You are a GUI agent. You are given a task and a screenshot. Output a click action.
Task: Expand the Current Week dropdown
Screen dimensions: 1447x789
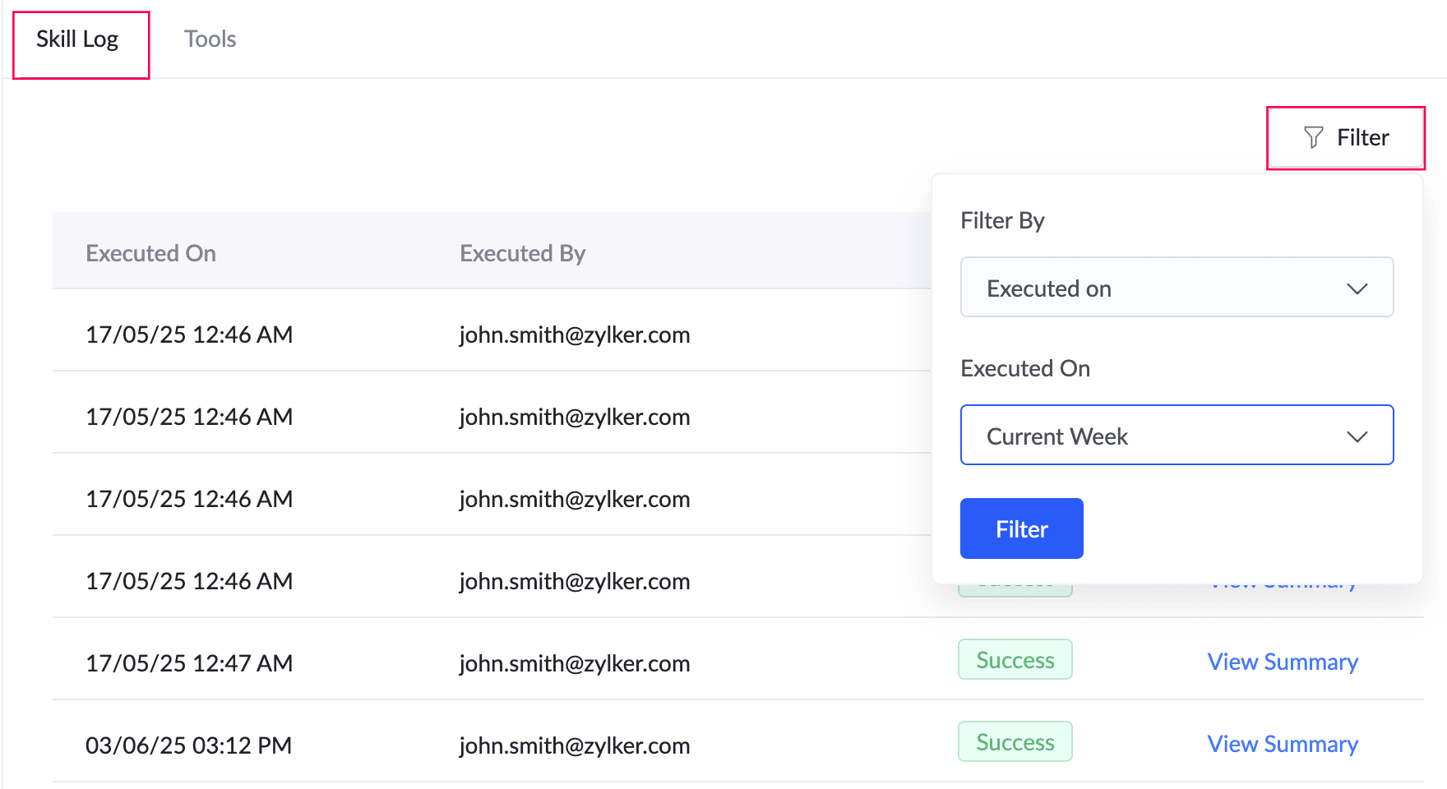pos(1177,436)
